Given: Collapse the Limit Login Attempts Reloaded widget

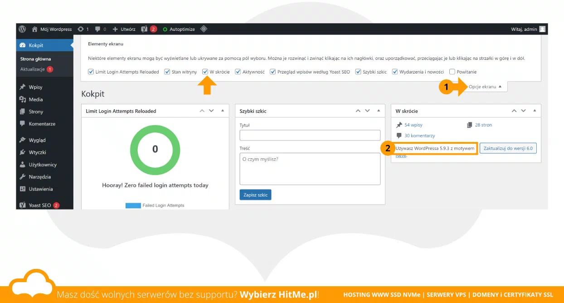Looking at the screenshot, I should tap(222, 111).
